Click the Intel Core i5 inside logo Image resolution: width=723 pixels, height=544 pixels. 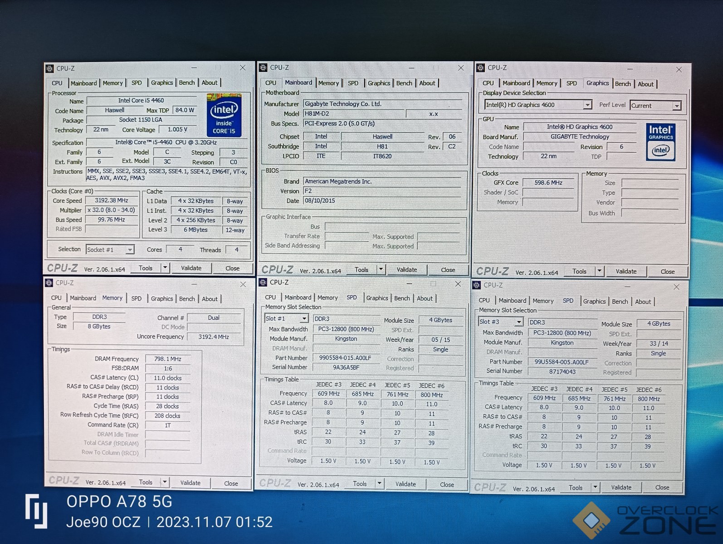[x=224, y=115]
